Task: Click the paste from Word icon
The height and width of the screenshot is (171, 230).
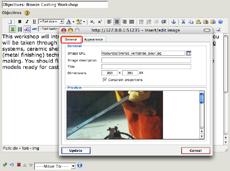Action: coord(213,22)
